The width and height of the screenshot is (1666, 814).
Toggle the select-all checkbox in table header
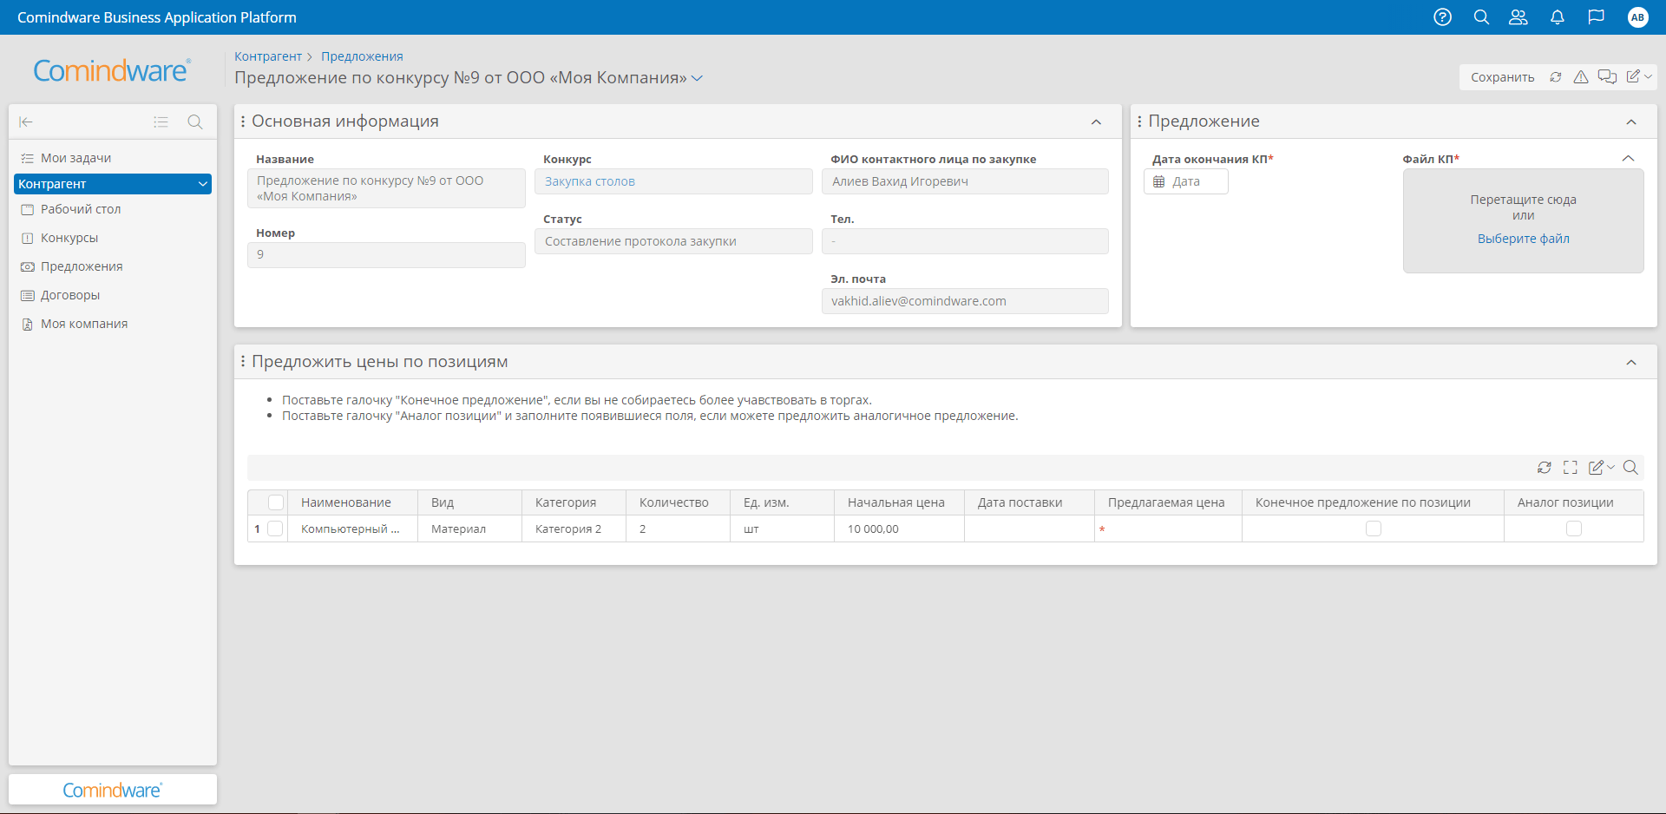click(276, 502)
